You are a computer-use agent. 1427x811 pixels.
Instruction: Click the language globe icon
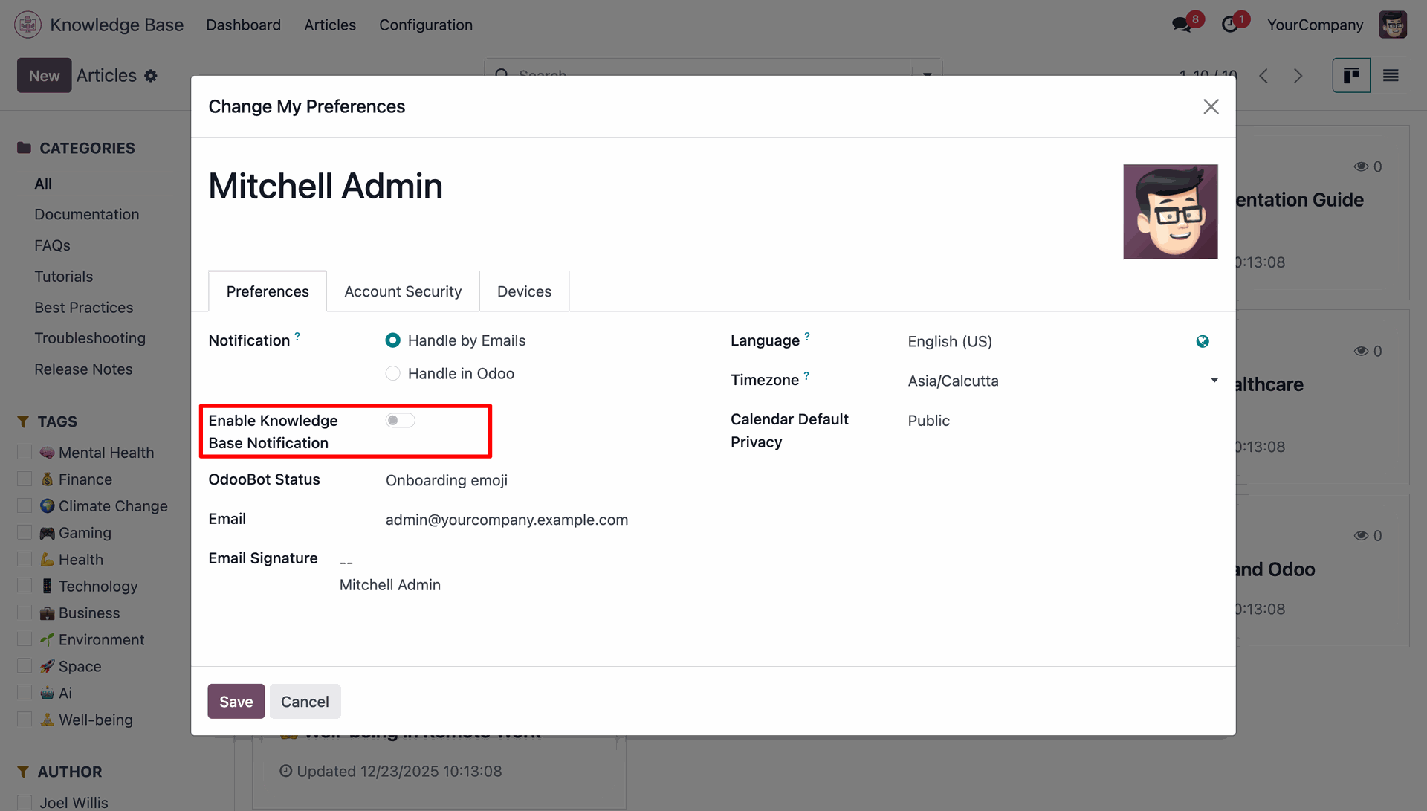click(1203, 341)
